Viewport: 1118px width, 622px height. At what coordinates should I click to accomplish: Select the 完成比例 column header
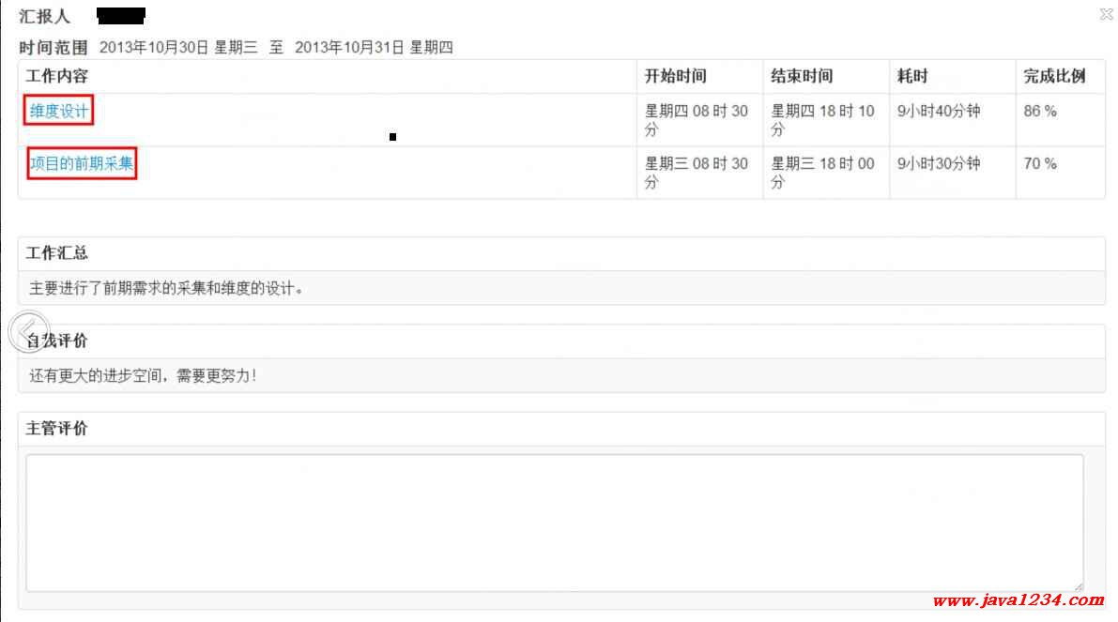click(x=1054, y=76)
